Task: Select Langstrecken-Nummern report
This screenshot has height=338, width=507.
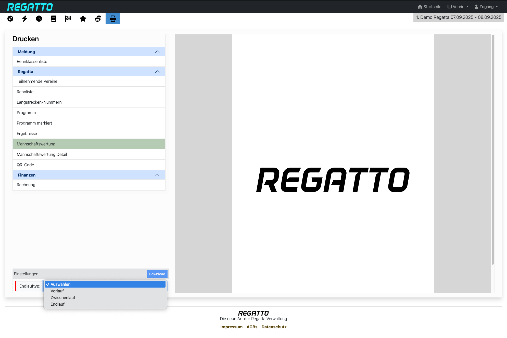Action: pos(89,102)
